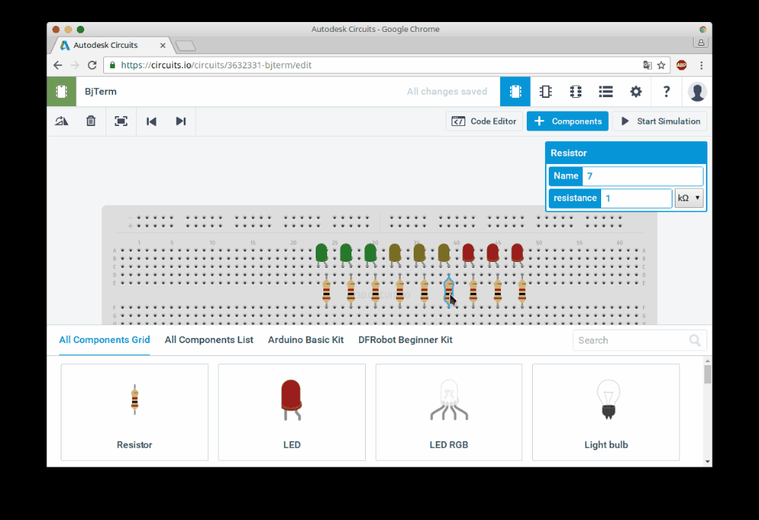The image size is (759, 520).
Task: Select the All Components List tab
Action: point(209,340)
